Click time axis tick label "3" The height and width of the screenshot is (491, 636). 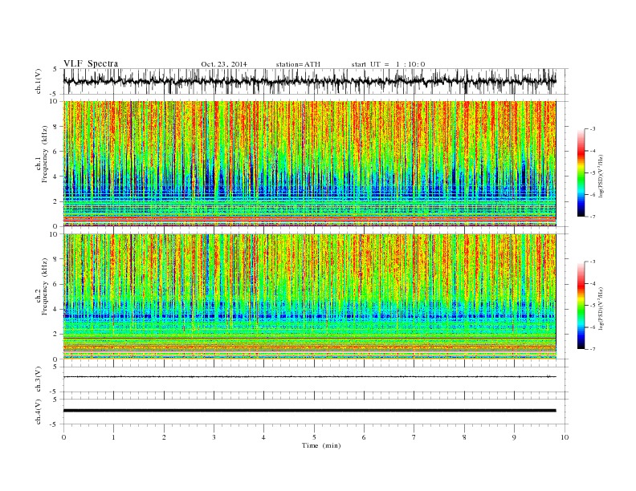[214, 437]
